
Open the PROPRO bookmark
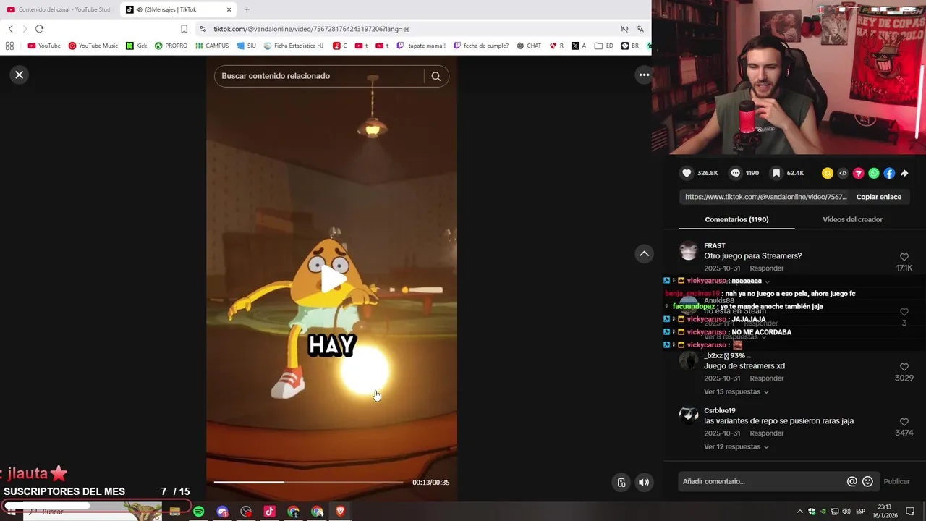[x=171, y=46]
